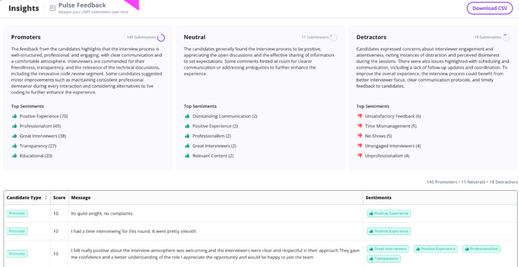519x267 pixels.
Task: Sort table by Candidate Type arrows
Action: coord(46,197)
